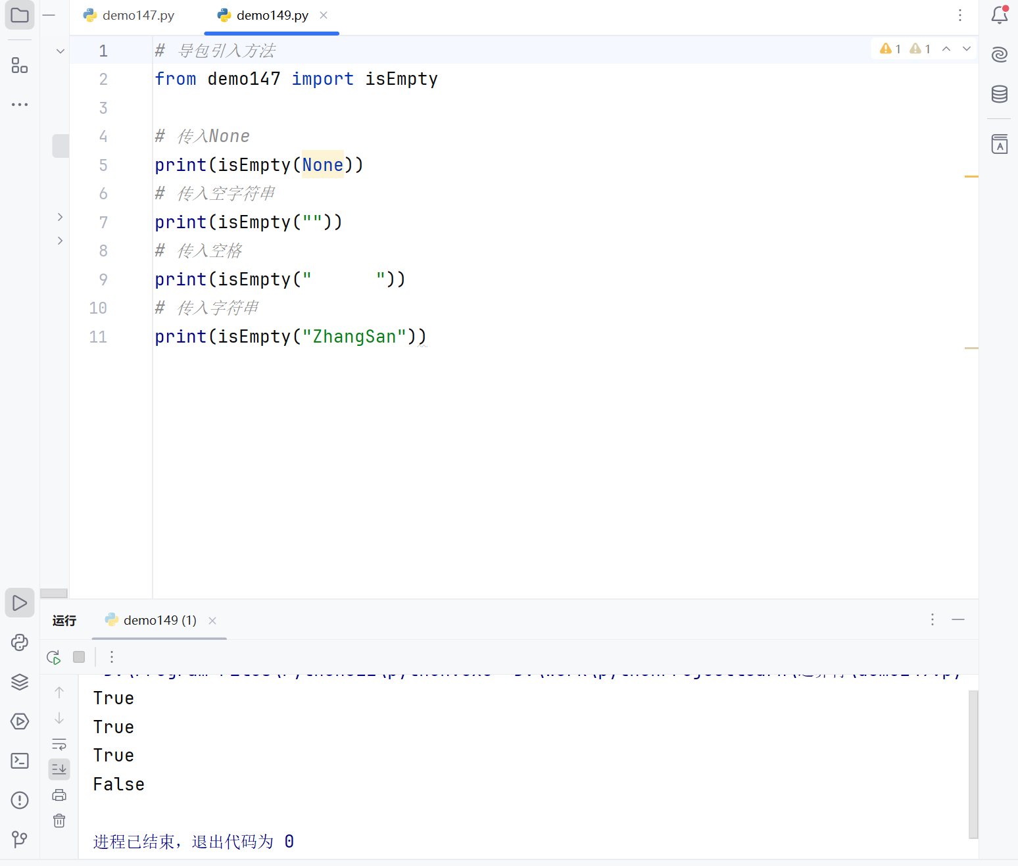Open the stacked-layers tool window icon
The height and width of the screenshot is (866, 1018).
pos(20,682)
